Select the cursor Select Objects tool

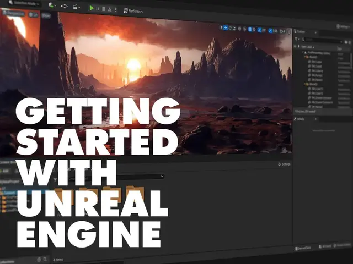(x=221, y=28)
